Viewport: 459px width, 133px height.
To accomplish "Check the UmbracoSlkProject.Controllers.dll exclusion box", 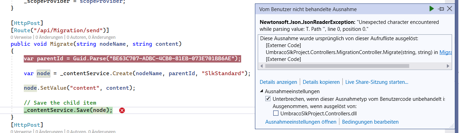I will click(276, 113).
